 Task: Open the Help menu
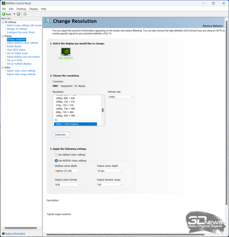(43, 9)
